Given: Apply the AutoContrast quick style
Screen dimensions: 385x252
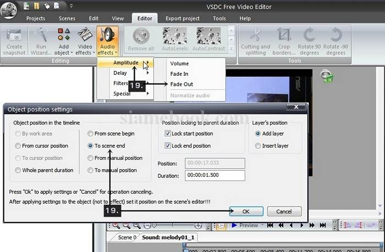Looking at the screenshot, I should click(x=208, y=39).
